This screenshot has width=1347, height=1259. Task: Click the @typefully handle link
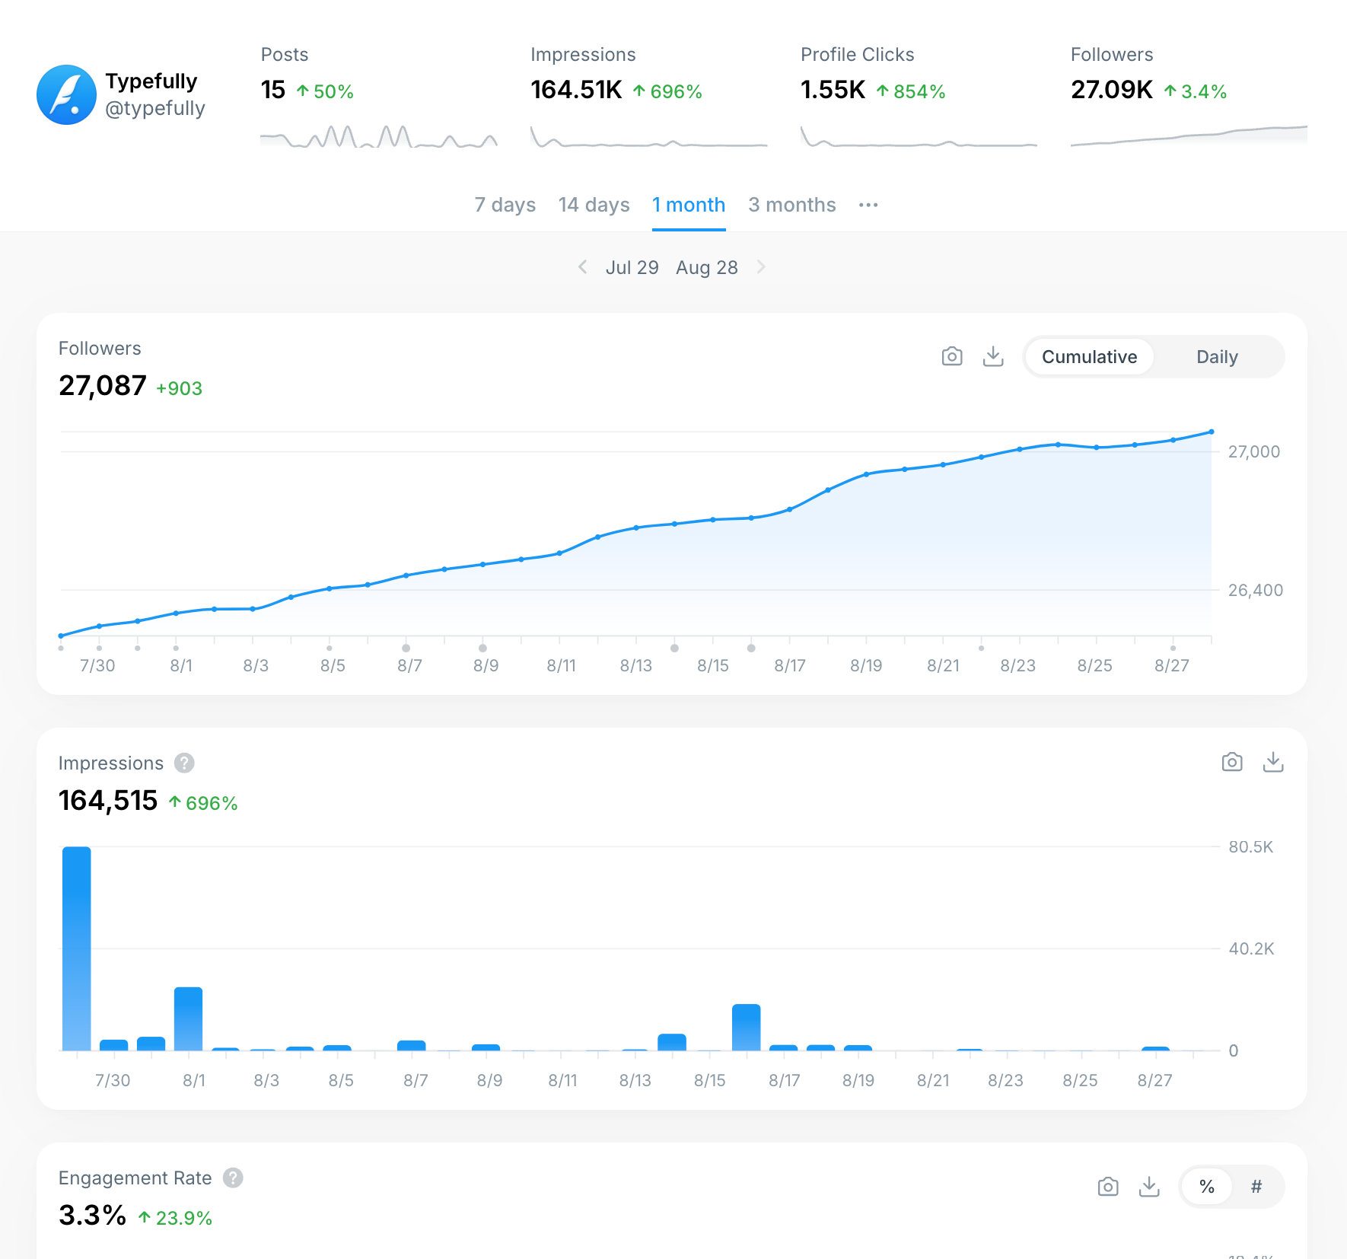click(155, 108)
